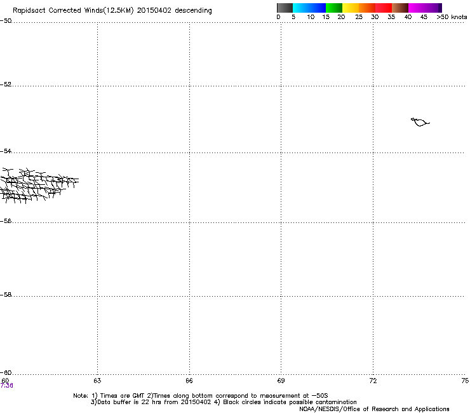The height and width of the screenshot is (413, 470).
Task: Click the green 15-20 knots color segment
Action: [334, 8]
